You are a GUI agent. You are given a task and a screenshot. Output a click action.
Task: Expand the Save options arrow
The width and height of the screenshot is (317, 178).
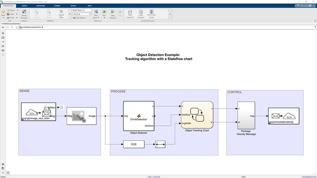17,14
